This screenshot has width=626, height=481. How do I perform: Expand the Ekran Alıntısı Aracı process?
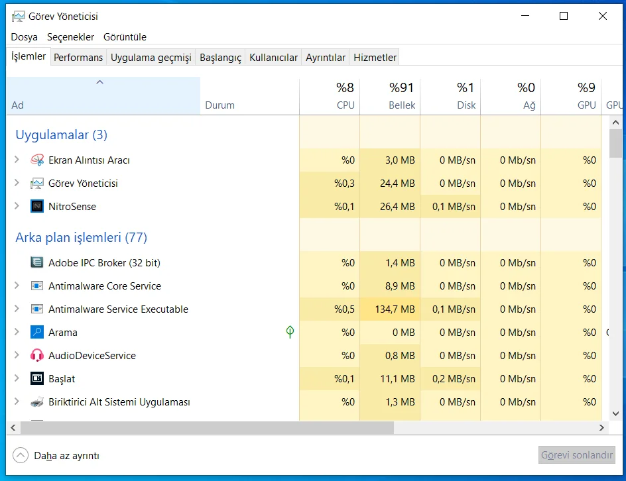(17, 160)
